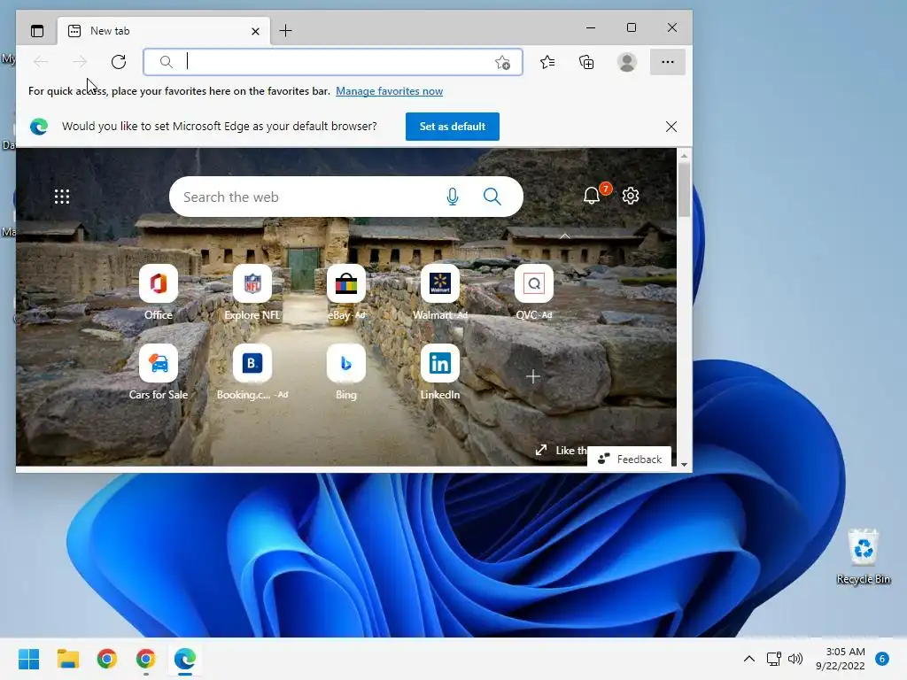This screenshot has width=907, height=680.
Task: Open the Favorites list icon
Action: pyautogui.click(x=547, y=62)
